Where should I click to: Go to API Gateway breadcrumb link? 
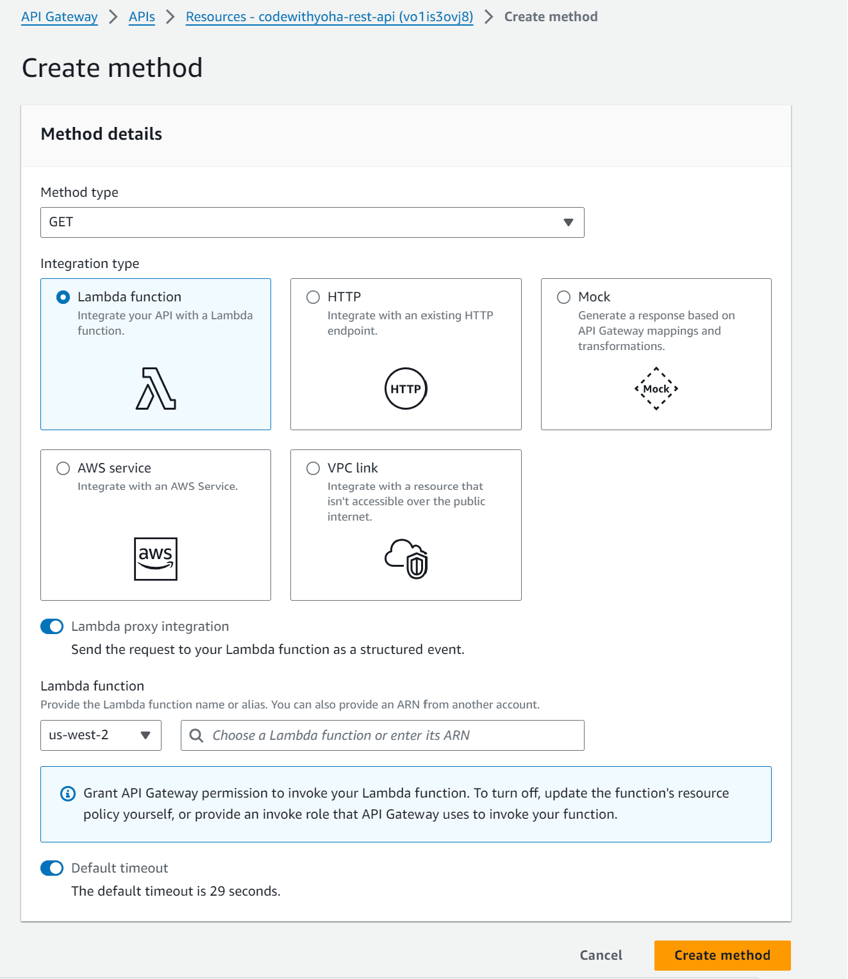[x=60, y=17]
